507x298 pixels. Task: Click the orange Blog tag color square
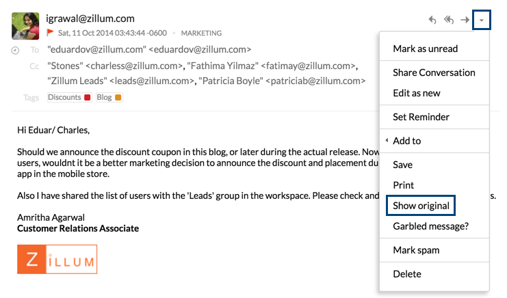118,98
